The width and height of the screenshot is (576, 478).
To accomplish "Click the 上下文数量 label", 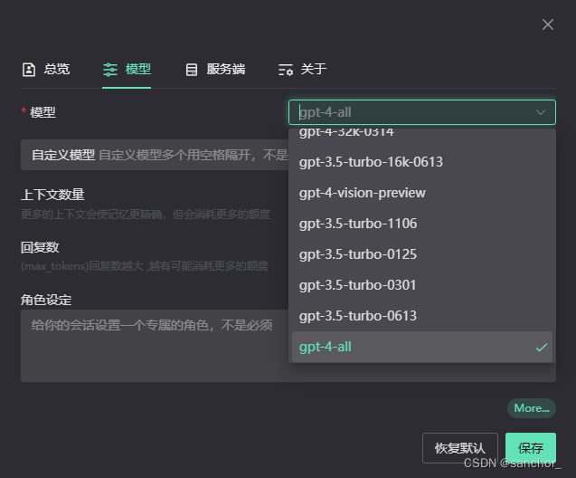I will tap(52, 195).
